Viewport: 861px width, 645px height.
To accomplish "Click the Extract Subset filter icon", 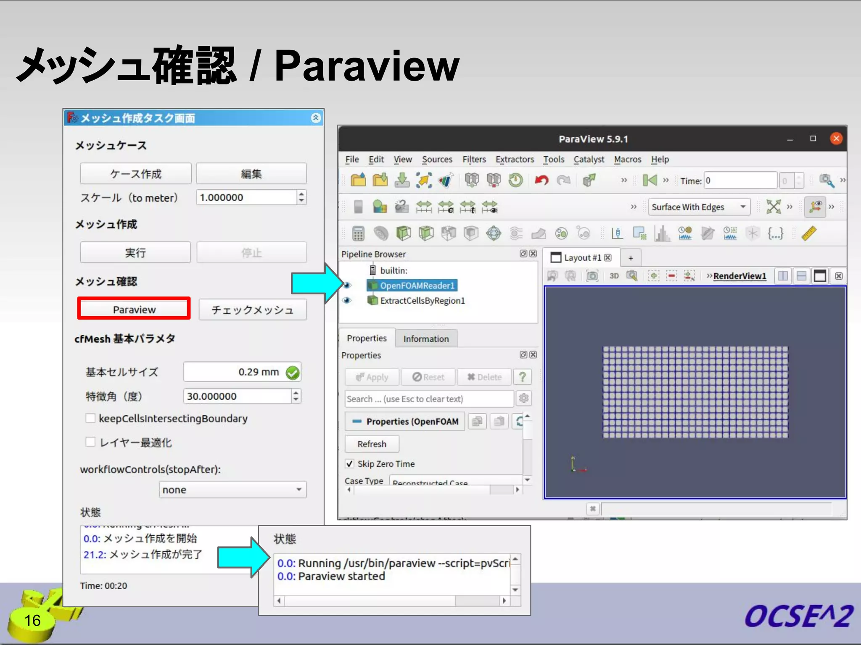I will tap(471, 233).
